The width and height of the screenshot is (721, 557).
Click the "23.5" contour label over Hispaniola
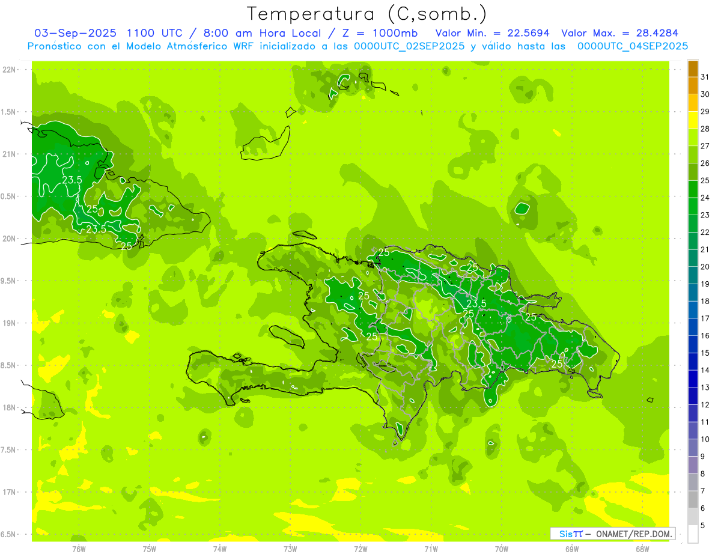(476, 303)
